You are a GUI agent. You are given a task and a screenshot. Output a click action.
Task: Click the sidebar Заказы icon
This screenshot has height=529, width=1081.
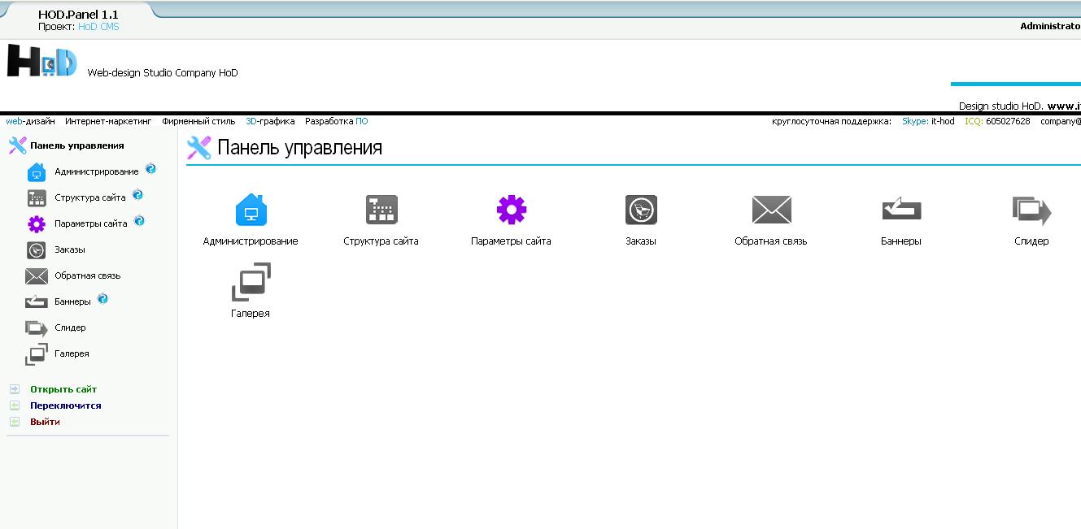click(x=37, y=250)
